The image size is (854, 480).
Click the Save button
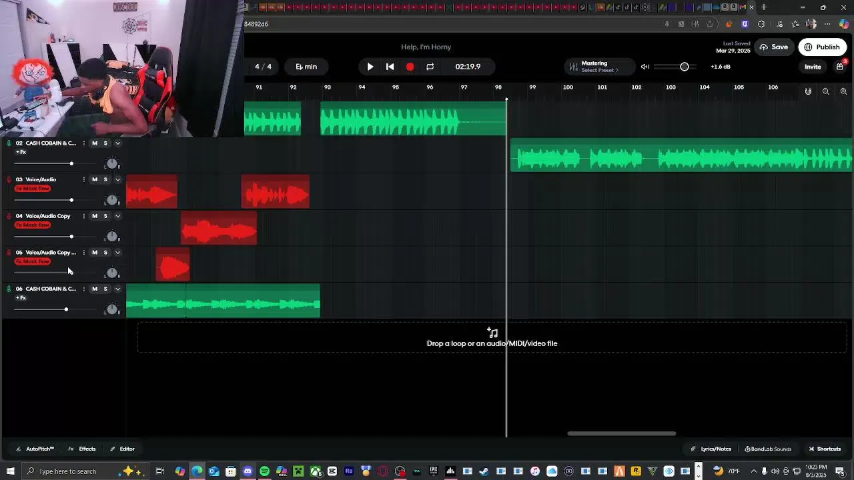(x=774, y=47)
